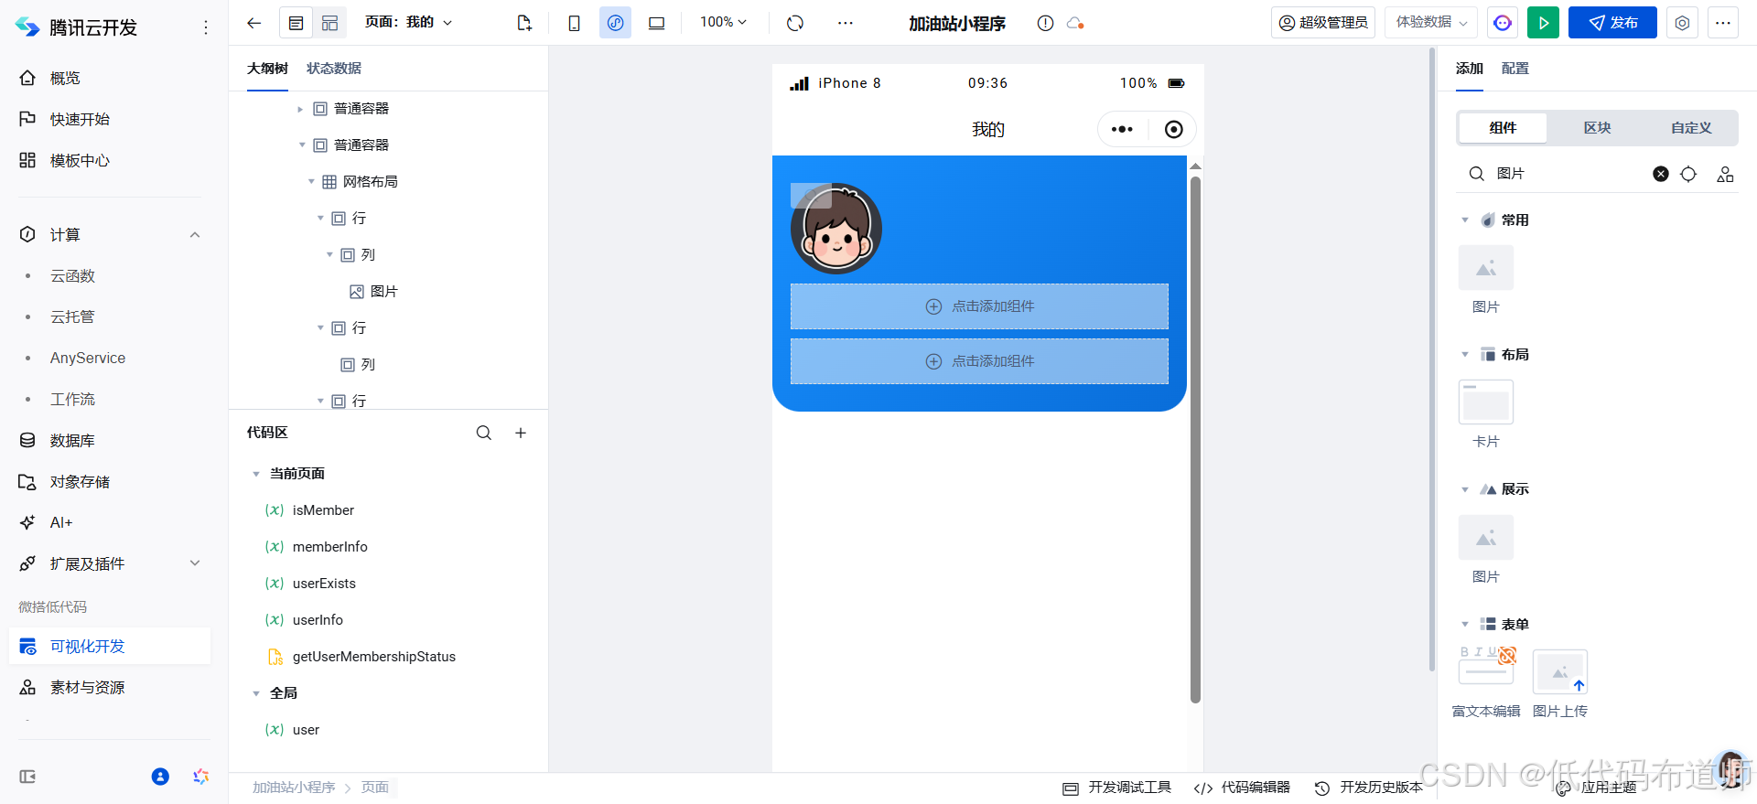Click the colorful AI sparkle icon

(x=201, y=777)
